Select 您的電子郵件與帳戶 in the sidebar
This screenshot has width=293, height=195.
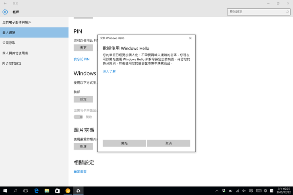pos(34,22)
